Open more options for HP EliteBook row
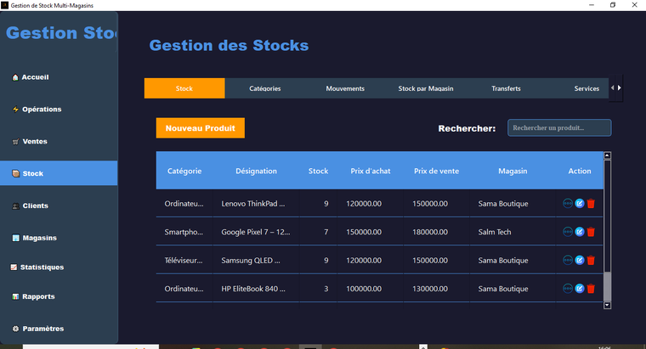Image resolution: width=646 pixels, height=349 pixels. (x=568, y=289)
